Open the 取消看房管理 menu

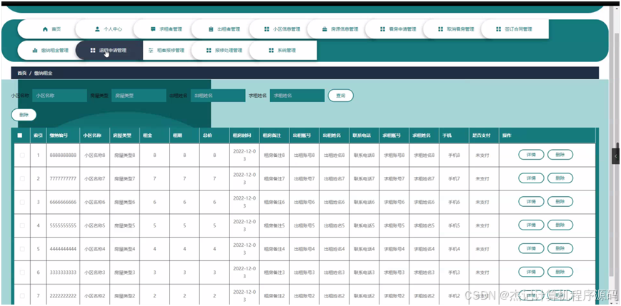(455, 29)
